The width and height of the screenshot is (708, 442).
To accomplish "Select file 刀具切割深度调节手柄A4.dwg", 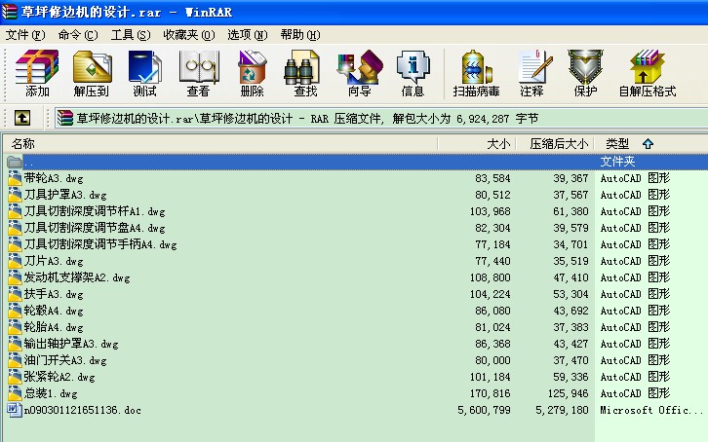I will [x=100, y=244].
